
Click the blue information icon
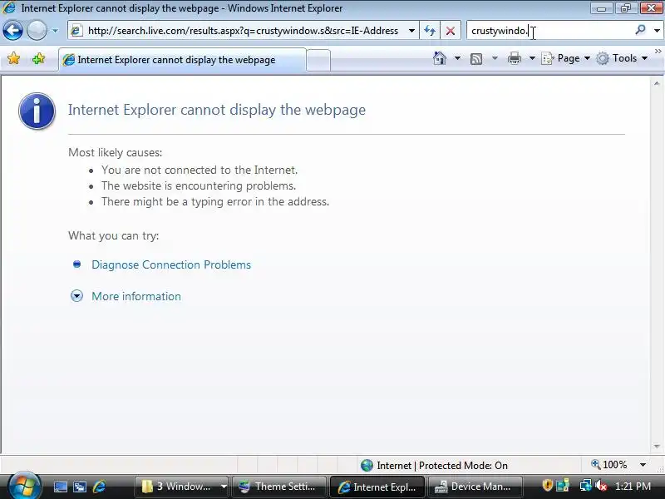[37, 111]
